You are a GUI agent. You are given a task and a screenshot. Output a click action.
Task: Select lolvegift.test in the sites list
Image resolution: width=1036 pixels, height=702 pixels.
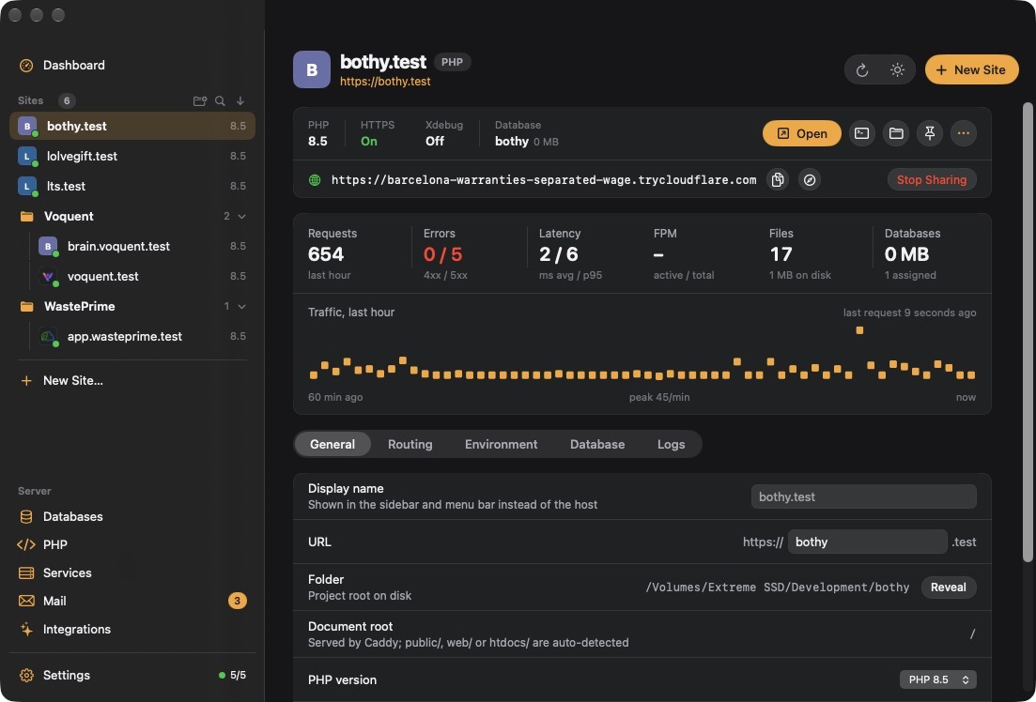132,157
